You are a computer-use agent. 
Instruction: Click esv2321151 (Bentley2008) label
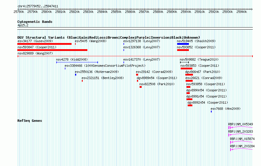pyautogui.click(x=103, y=78)
